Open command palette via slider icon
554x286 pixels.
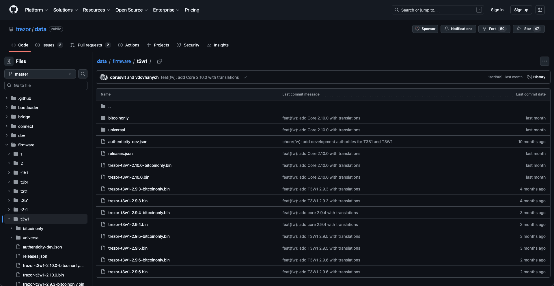tap(540, 10)
